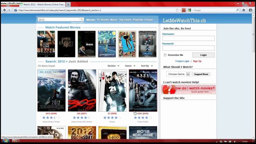This screenshot has width=256, height=144.
Task: Click the Suggest Movie button
Action: 201,74
